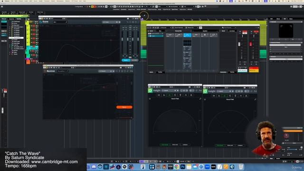Click the Insight logo in left Insight window

[150, 91]
